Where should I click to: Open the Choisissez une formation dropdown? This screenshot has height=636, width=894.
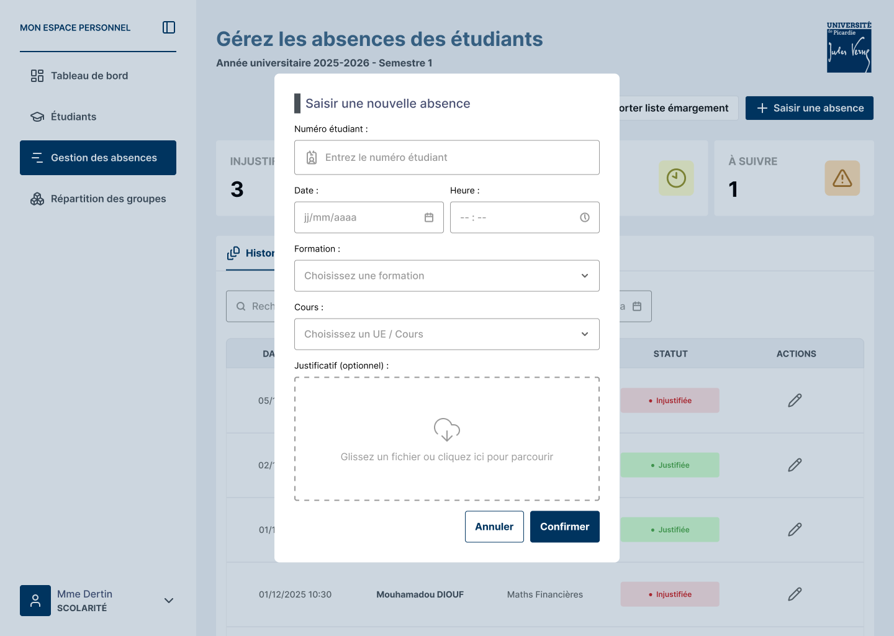446,275
